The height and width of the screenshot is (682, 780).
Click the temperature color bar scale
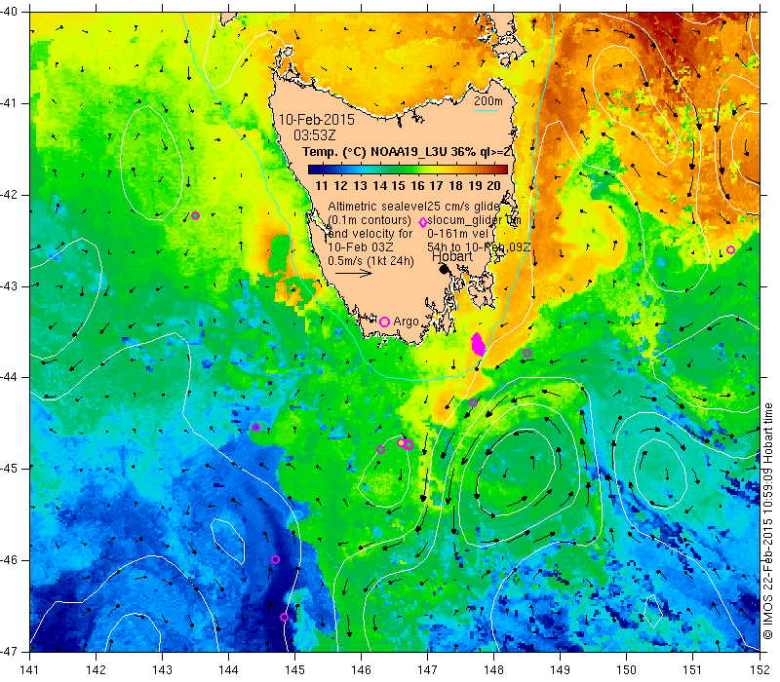[408, 170]
